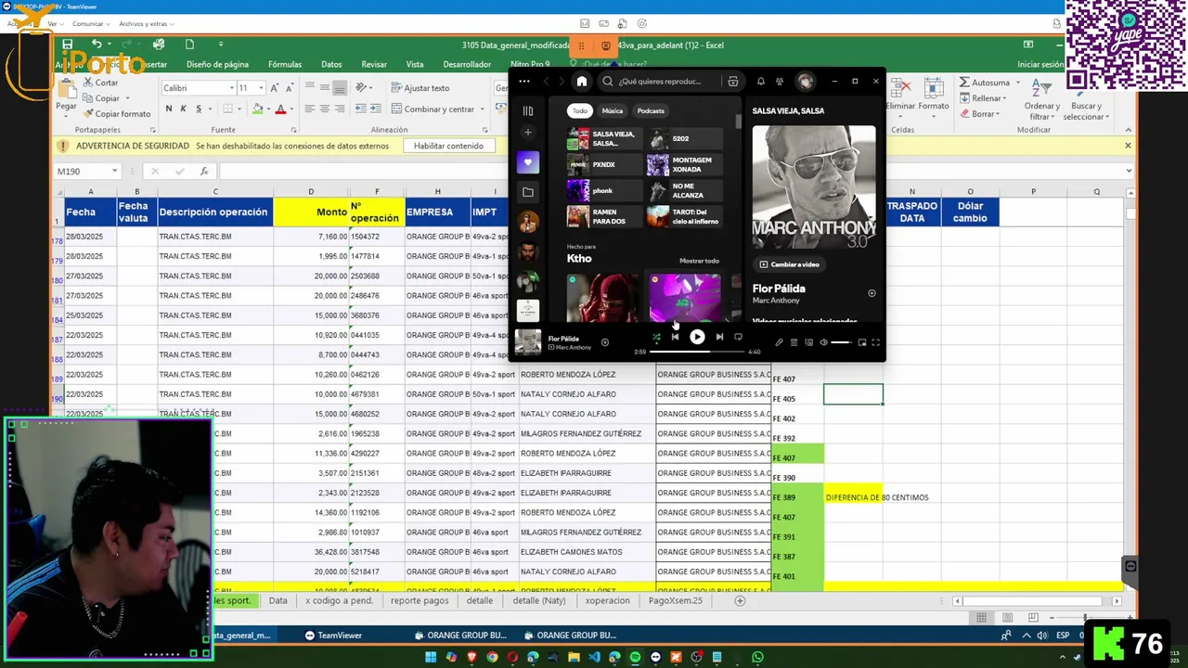Open the SALSA VIEJA, SALSA playlist tile
The image size is (1188, 668).
603,139
